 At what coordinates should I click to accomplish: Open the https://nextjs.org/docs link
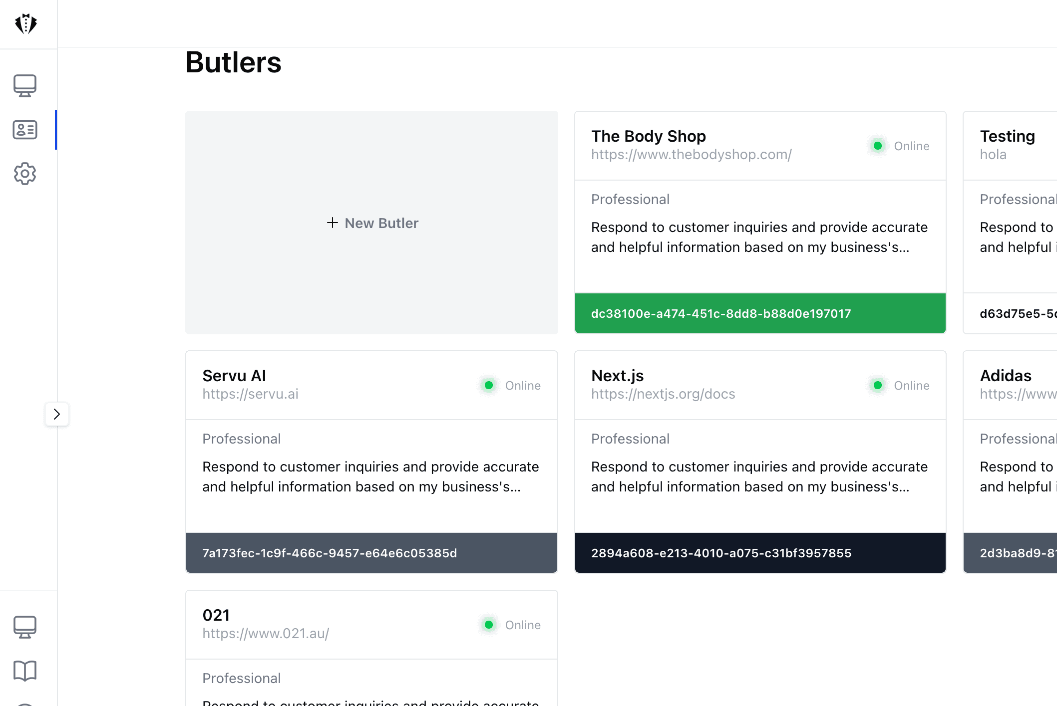click(663, 394)
